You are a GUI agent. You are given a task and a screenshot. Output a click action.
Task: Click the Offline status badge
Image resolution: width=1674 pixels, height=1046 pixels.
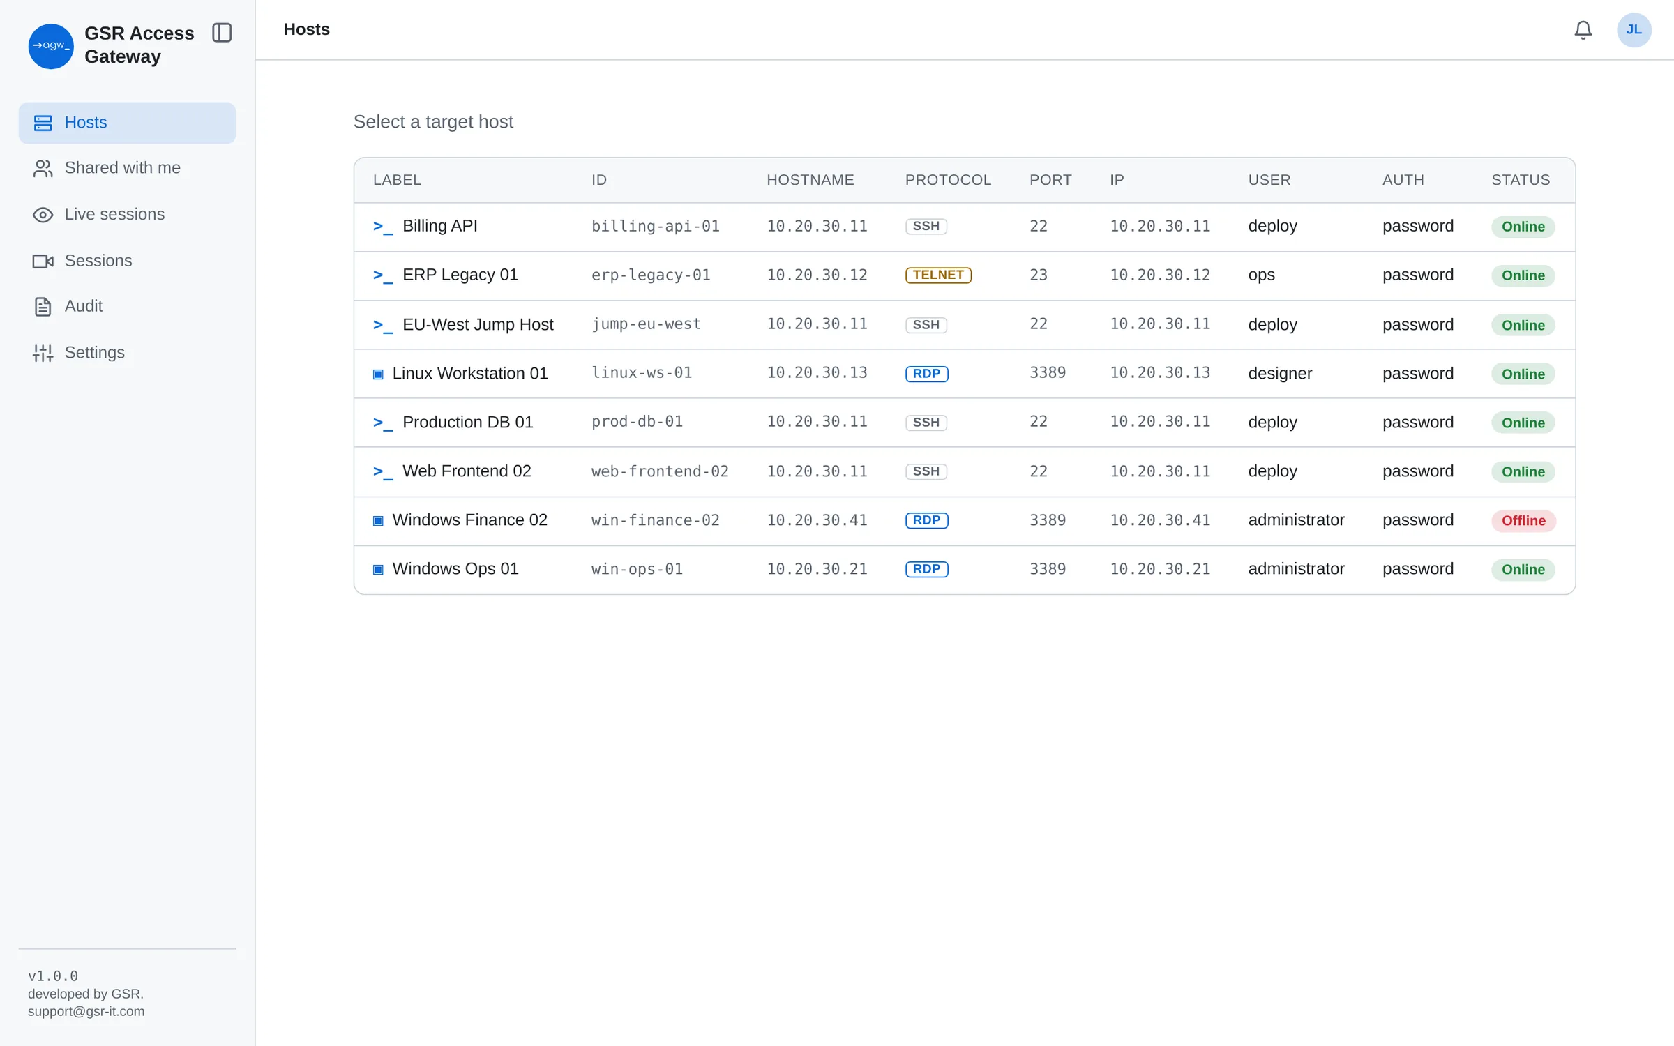1523,520
